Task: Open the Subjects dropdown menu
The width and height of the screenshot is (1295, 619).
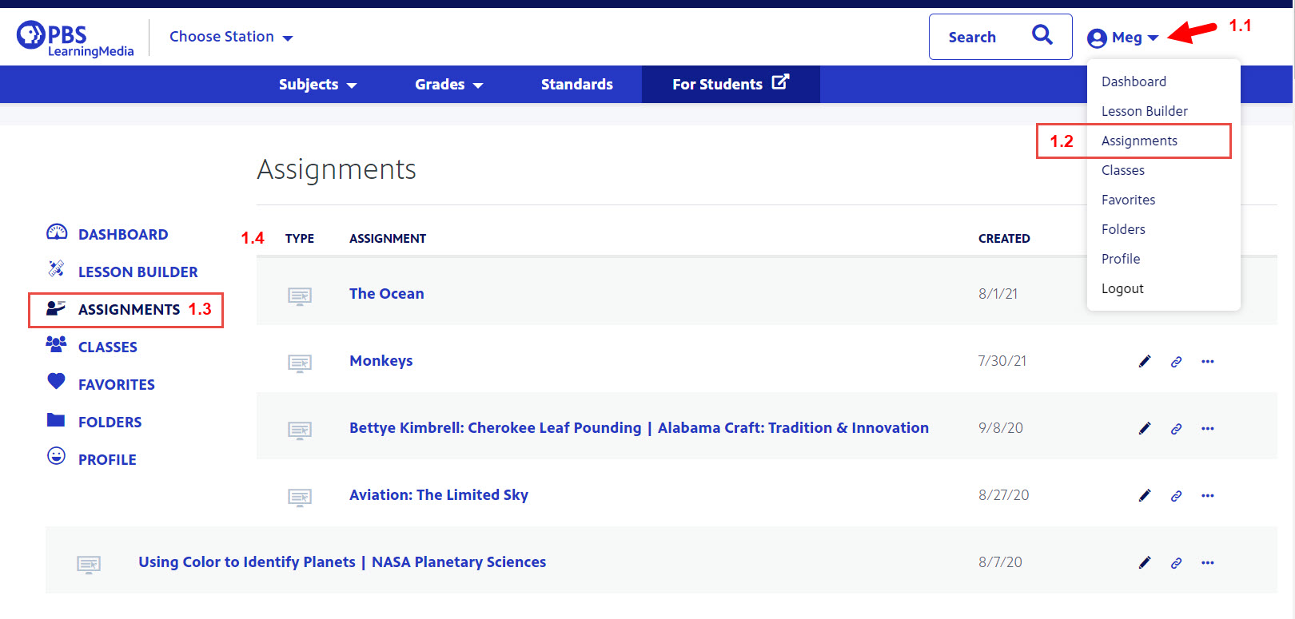Action: tap(317, 85)
